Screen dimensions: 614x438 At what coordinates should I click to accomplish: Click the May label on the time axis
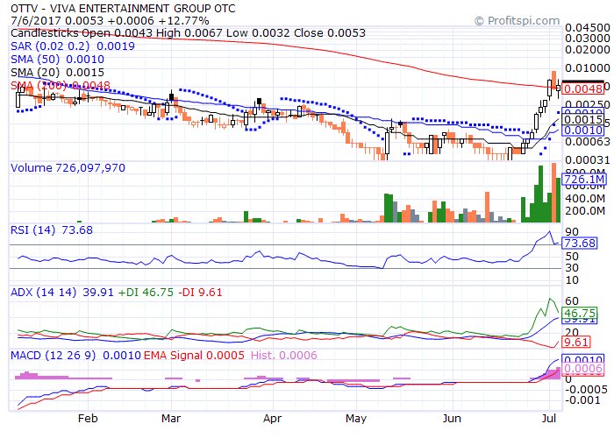pyautogui.click(x=356, y=419)
